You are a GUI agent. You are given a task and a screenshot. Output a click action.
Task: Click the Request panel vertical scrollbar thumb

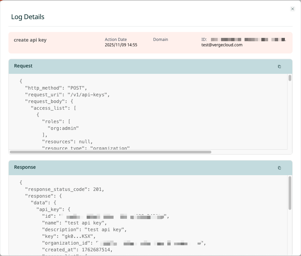pyautogui.click(x=290, y=78)
